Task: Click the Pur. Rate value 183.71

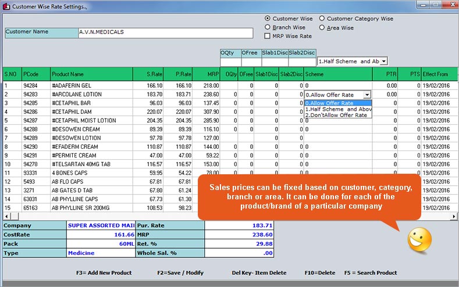Action: pyautogui.click(x=239, y=225)
